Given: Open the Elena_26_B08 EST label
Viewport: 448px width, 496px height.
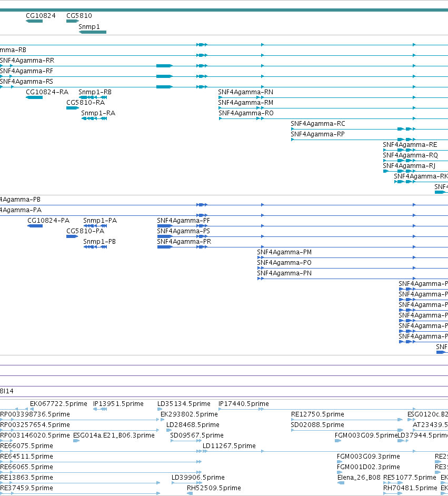Looking at the screenshot, I should (359, 478).
